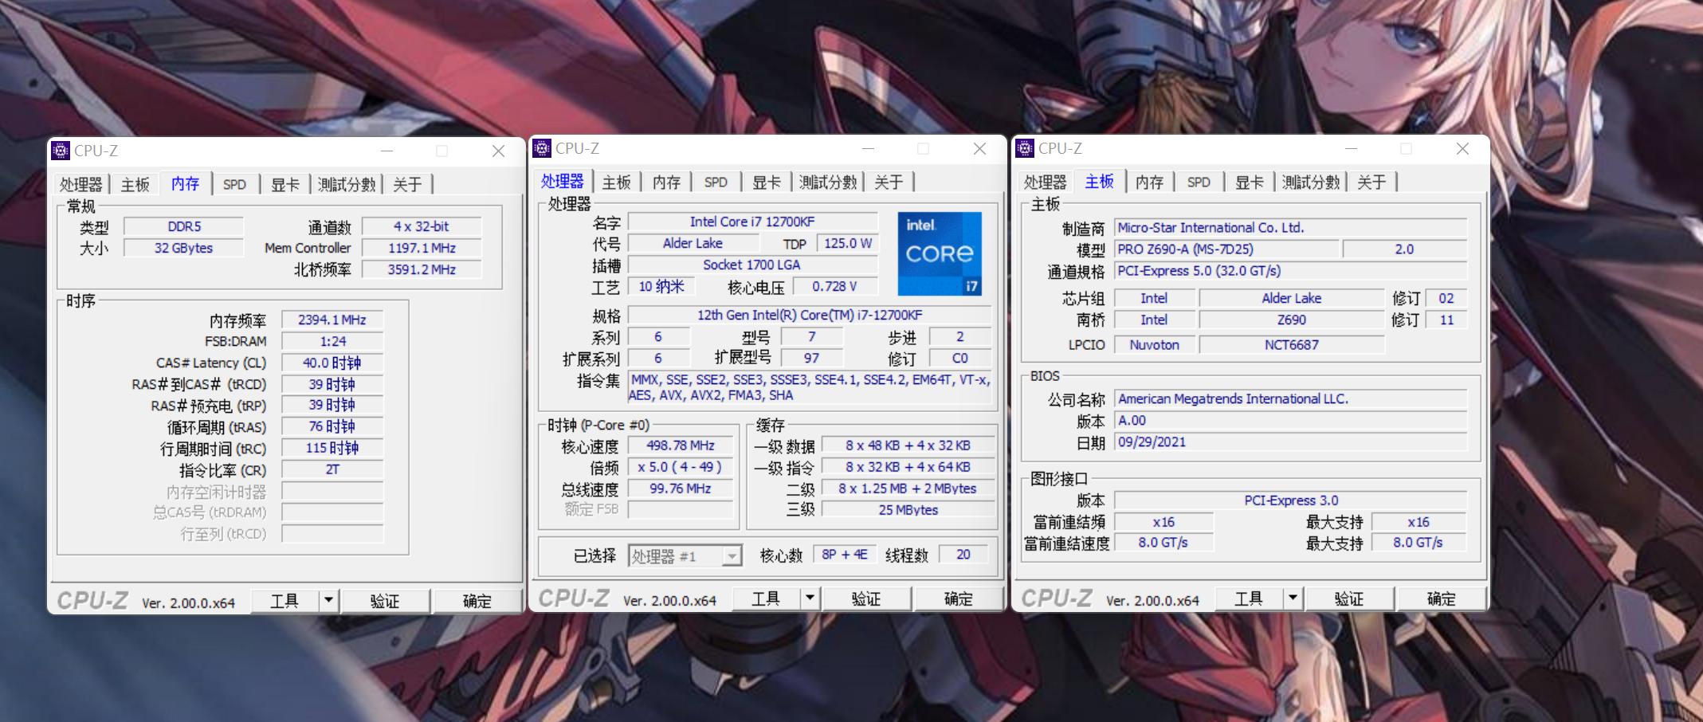Click the 内存频率 value field showing 2394.1 MHz
1703x722 pixels.
tap(332, 320)
